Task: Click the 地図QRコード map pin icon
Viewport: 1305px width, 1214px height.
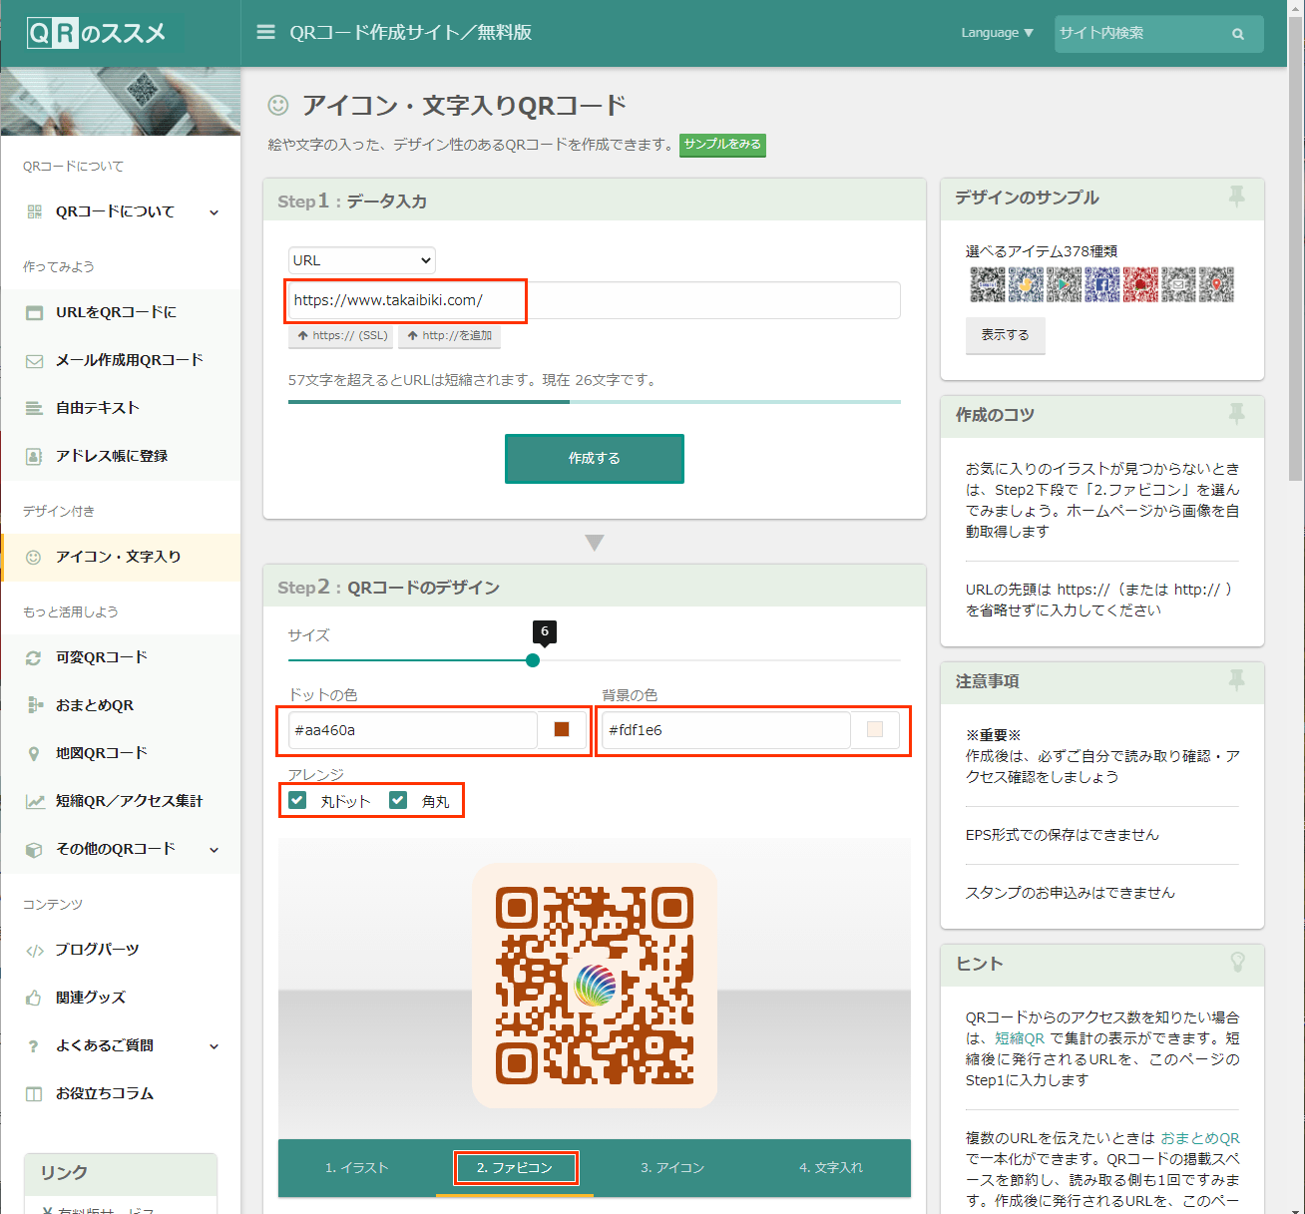Action: point(34,753)
